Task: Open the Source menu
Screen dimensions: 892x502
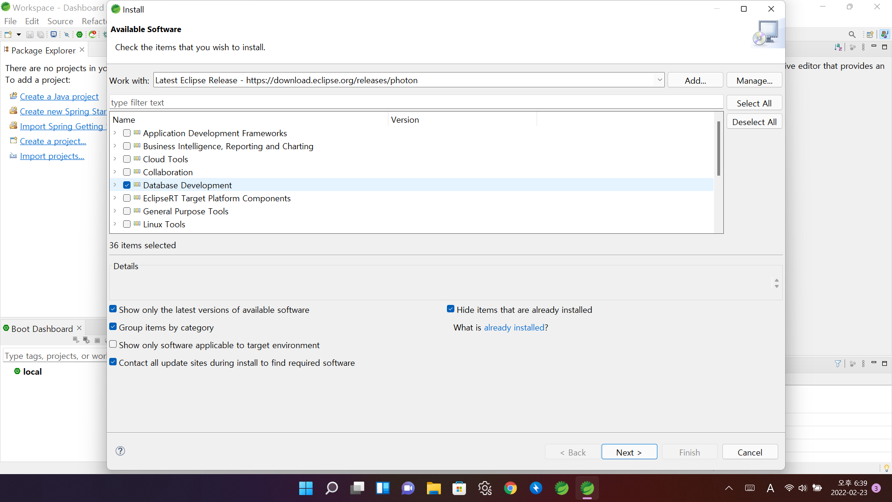Action: pyautogui.click(x=60, y=21)
